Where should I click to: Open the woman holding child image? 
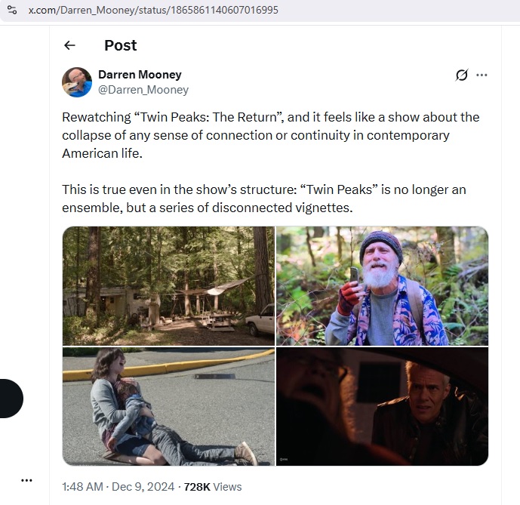(x=168, y=406)
